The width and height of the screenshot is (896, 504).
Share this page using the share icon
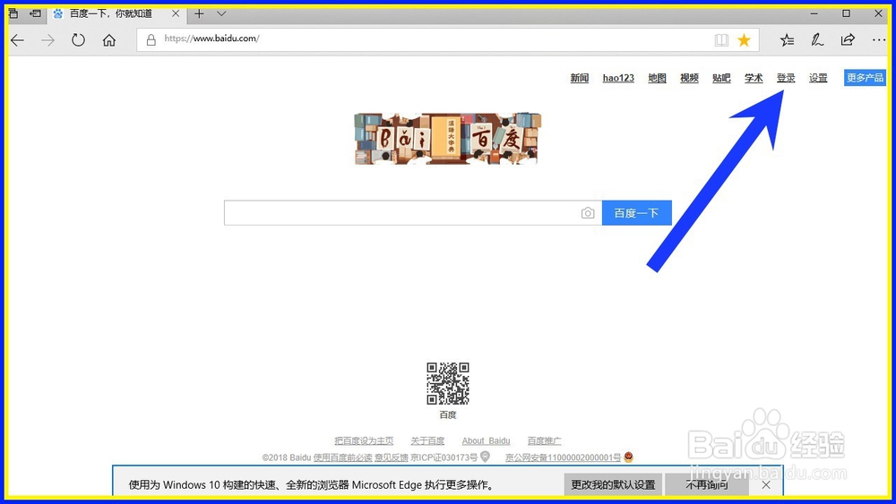pos(848,39)
